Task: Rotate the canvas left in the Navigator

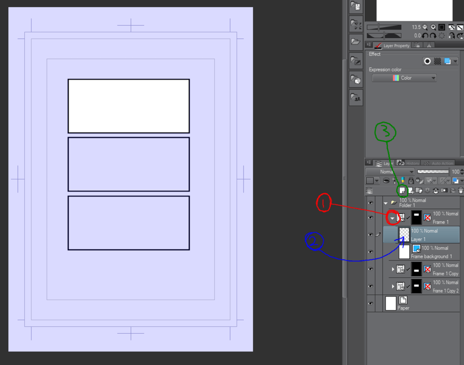Action: [425, 36]
